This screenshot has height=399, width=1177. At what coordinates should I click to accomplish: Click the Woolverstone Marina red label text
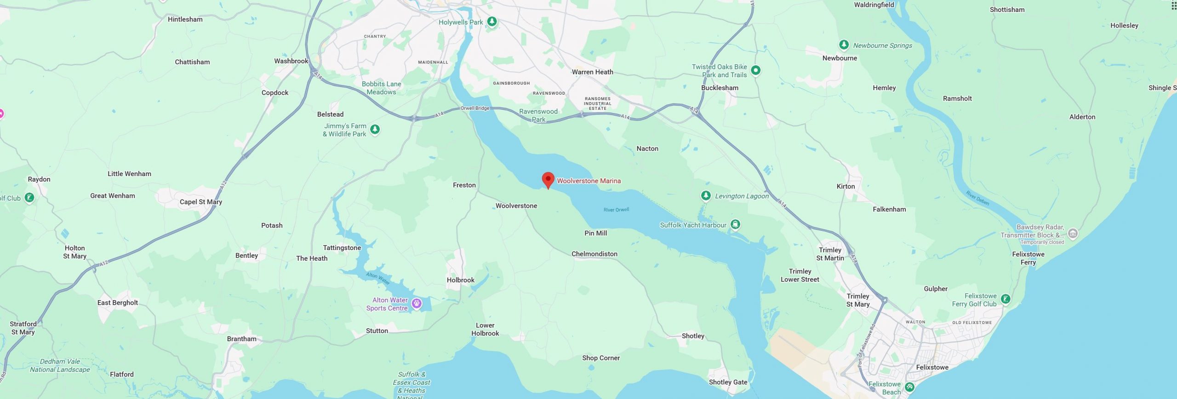(589, 181)
